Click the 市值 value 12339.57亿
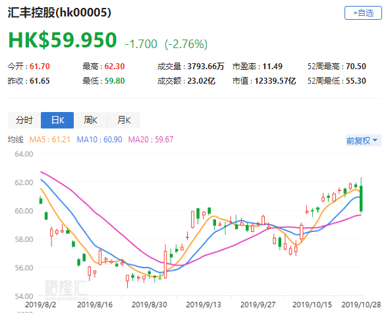The image size is (388, 313). 275,81
